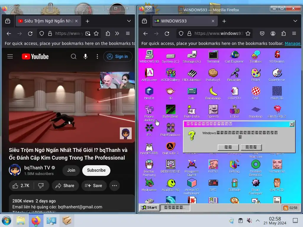Open the Piskel palette icon
303x227 pixels.
pos(256,75)
